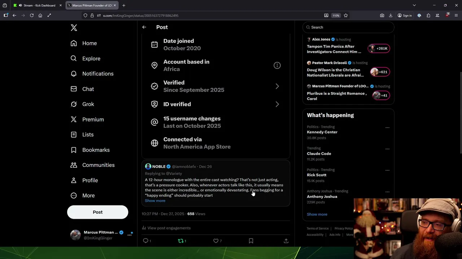Image resolution: width=462 pixels, height=259 pixels.
Task: Click in the Search field
Action: 348,27
